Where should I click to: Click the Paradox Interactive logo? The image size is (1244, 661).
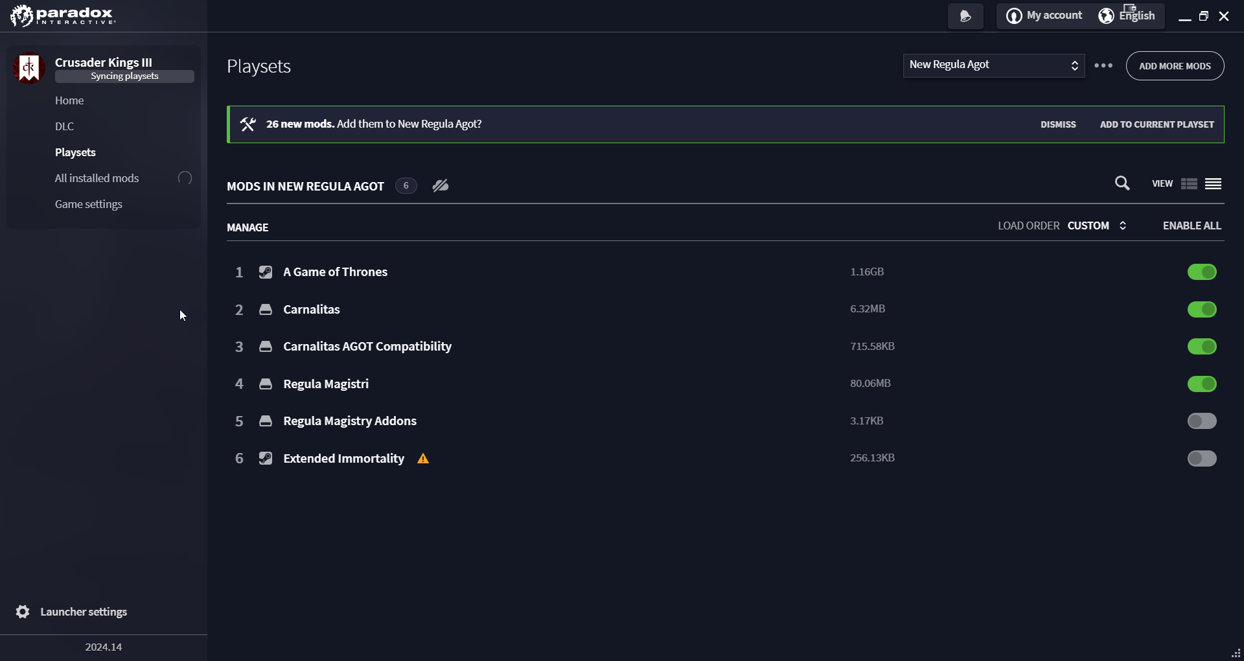click(63, 16)
